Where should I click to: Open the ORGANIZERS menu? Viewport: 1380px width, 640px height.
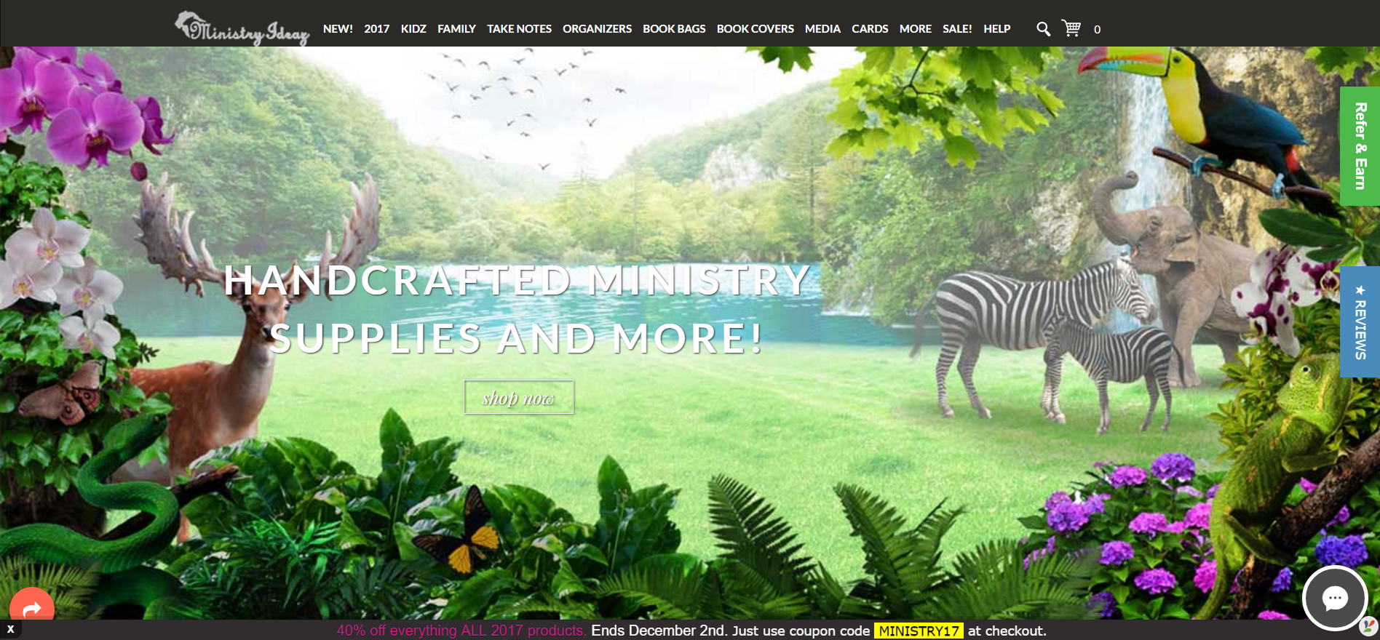[597, 29]
